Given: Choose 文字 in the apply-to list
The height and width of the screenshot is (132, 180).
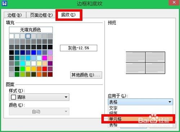Looking at the screenshot, I should (x=140, y=108).
